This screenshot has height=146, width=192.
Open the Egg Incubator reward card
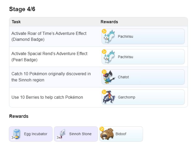click(x=31, y=134)
